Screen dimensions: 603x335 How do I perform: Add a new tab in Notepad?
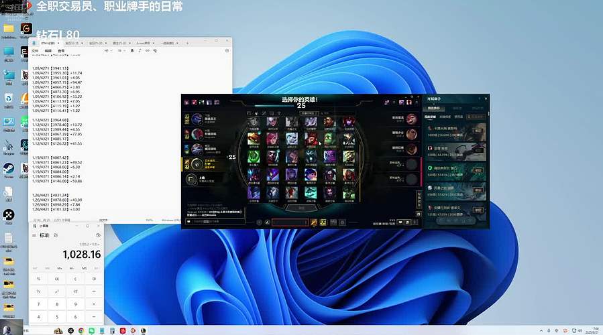[x=187, y=43]
